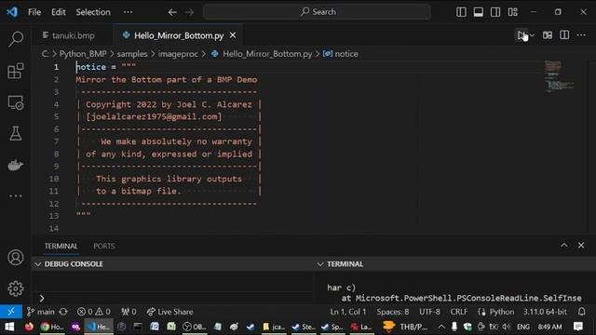
Task: Go back with the left arrow
Action: 172,12
